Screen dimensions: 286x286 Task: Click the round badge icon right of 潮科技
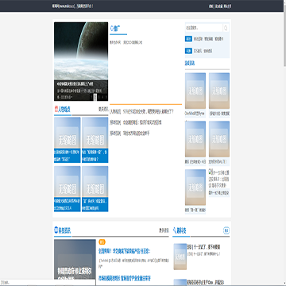226,230
